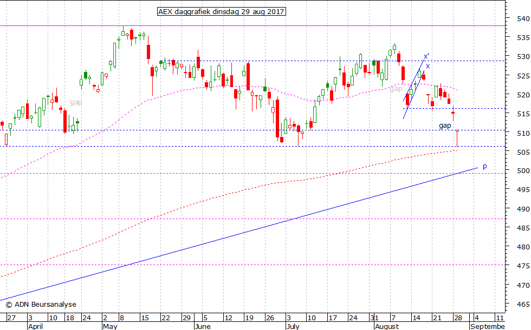Click the black 'gap' annotation near August 28

click(x=445, y=126)
